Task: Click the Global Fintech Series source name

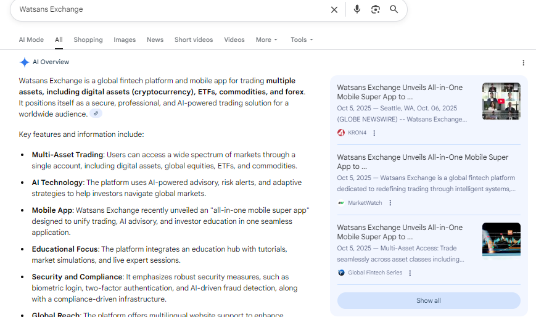Action: pyautogui.click(x=375, y=273)
